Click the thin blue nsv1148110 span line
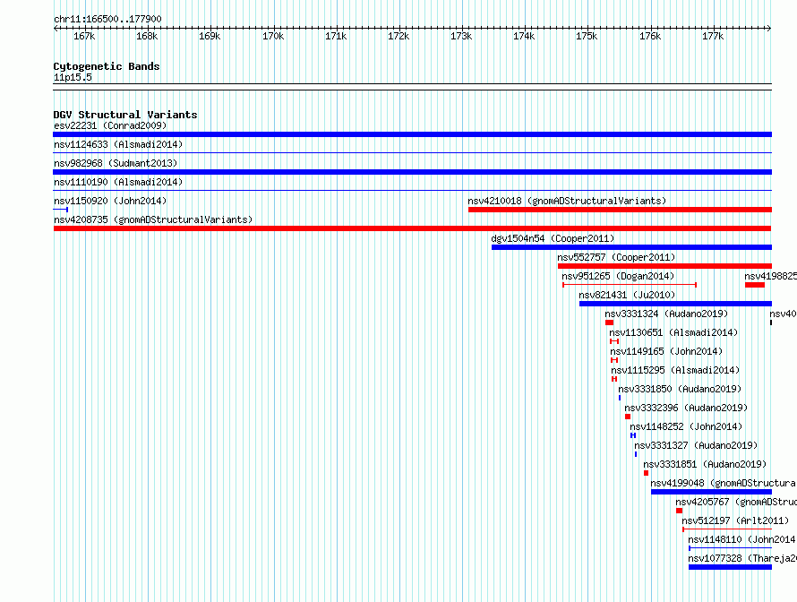The width and height of the screenshot is (797, 602). (730, 548)
